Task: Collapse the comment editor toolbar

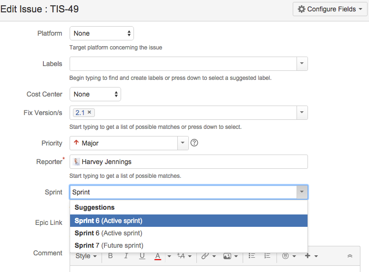Action: (349, 256)
